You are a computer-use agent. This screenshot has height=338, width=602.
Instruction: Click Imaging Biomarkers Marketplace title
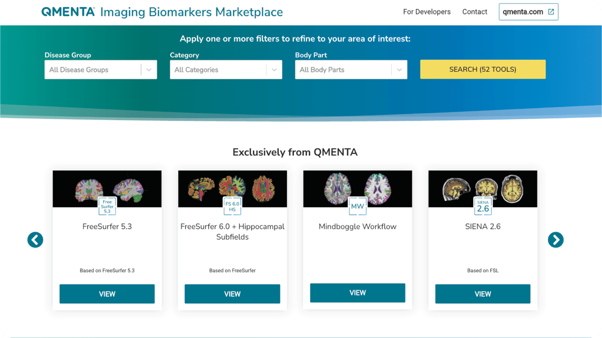[x=192, y=12]
